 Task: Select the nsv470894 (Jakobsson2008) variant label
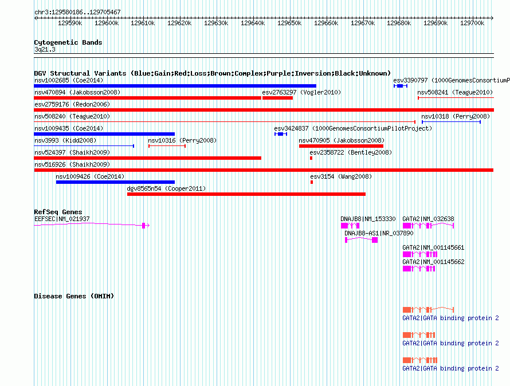(x=77, y=92)
